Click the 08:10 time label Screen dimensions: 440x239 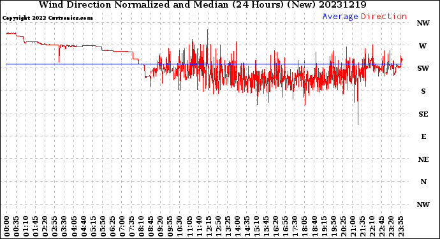pos(141,226)
